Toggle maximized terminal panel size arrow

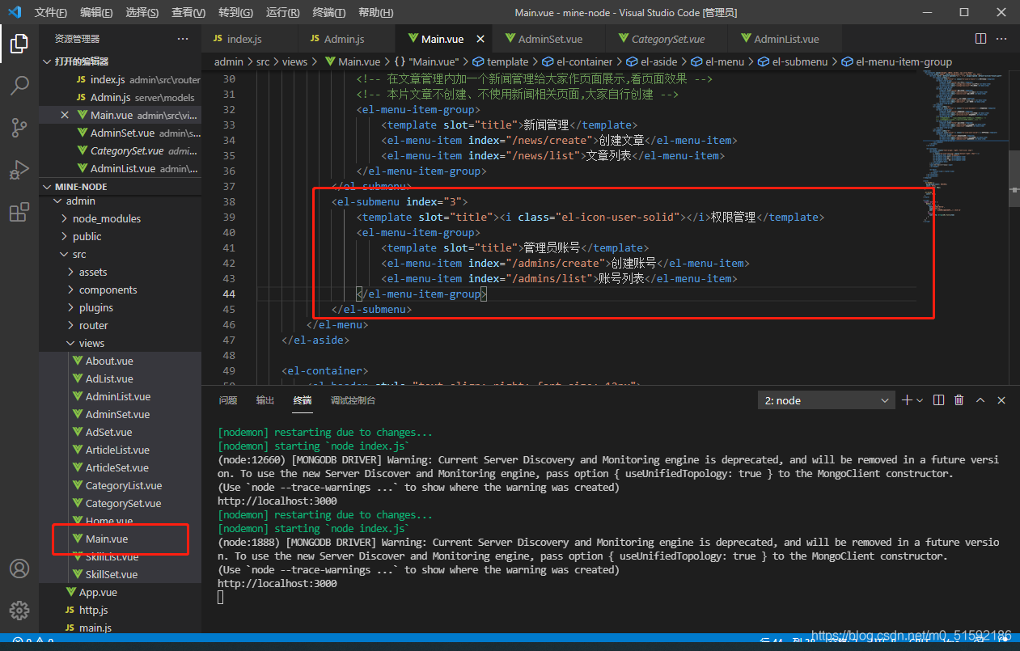(x=980, y=400)
